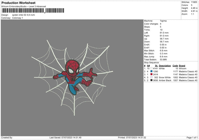Click the 'Madeira Classic 40' brand in row 5
Image resolution: width=199 pixels, height=140 pixels.
click(188, 80)
